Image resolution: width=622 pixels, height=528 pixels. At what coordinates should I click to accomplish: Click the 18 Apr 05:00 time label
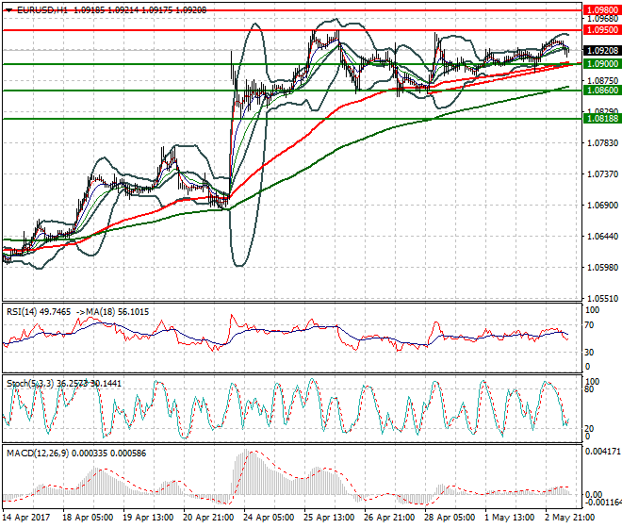pyautogui.click(x=88, y=518)
